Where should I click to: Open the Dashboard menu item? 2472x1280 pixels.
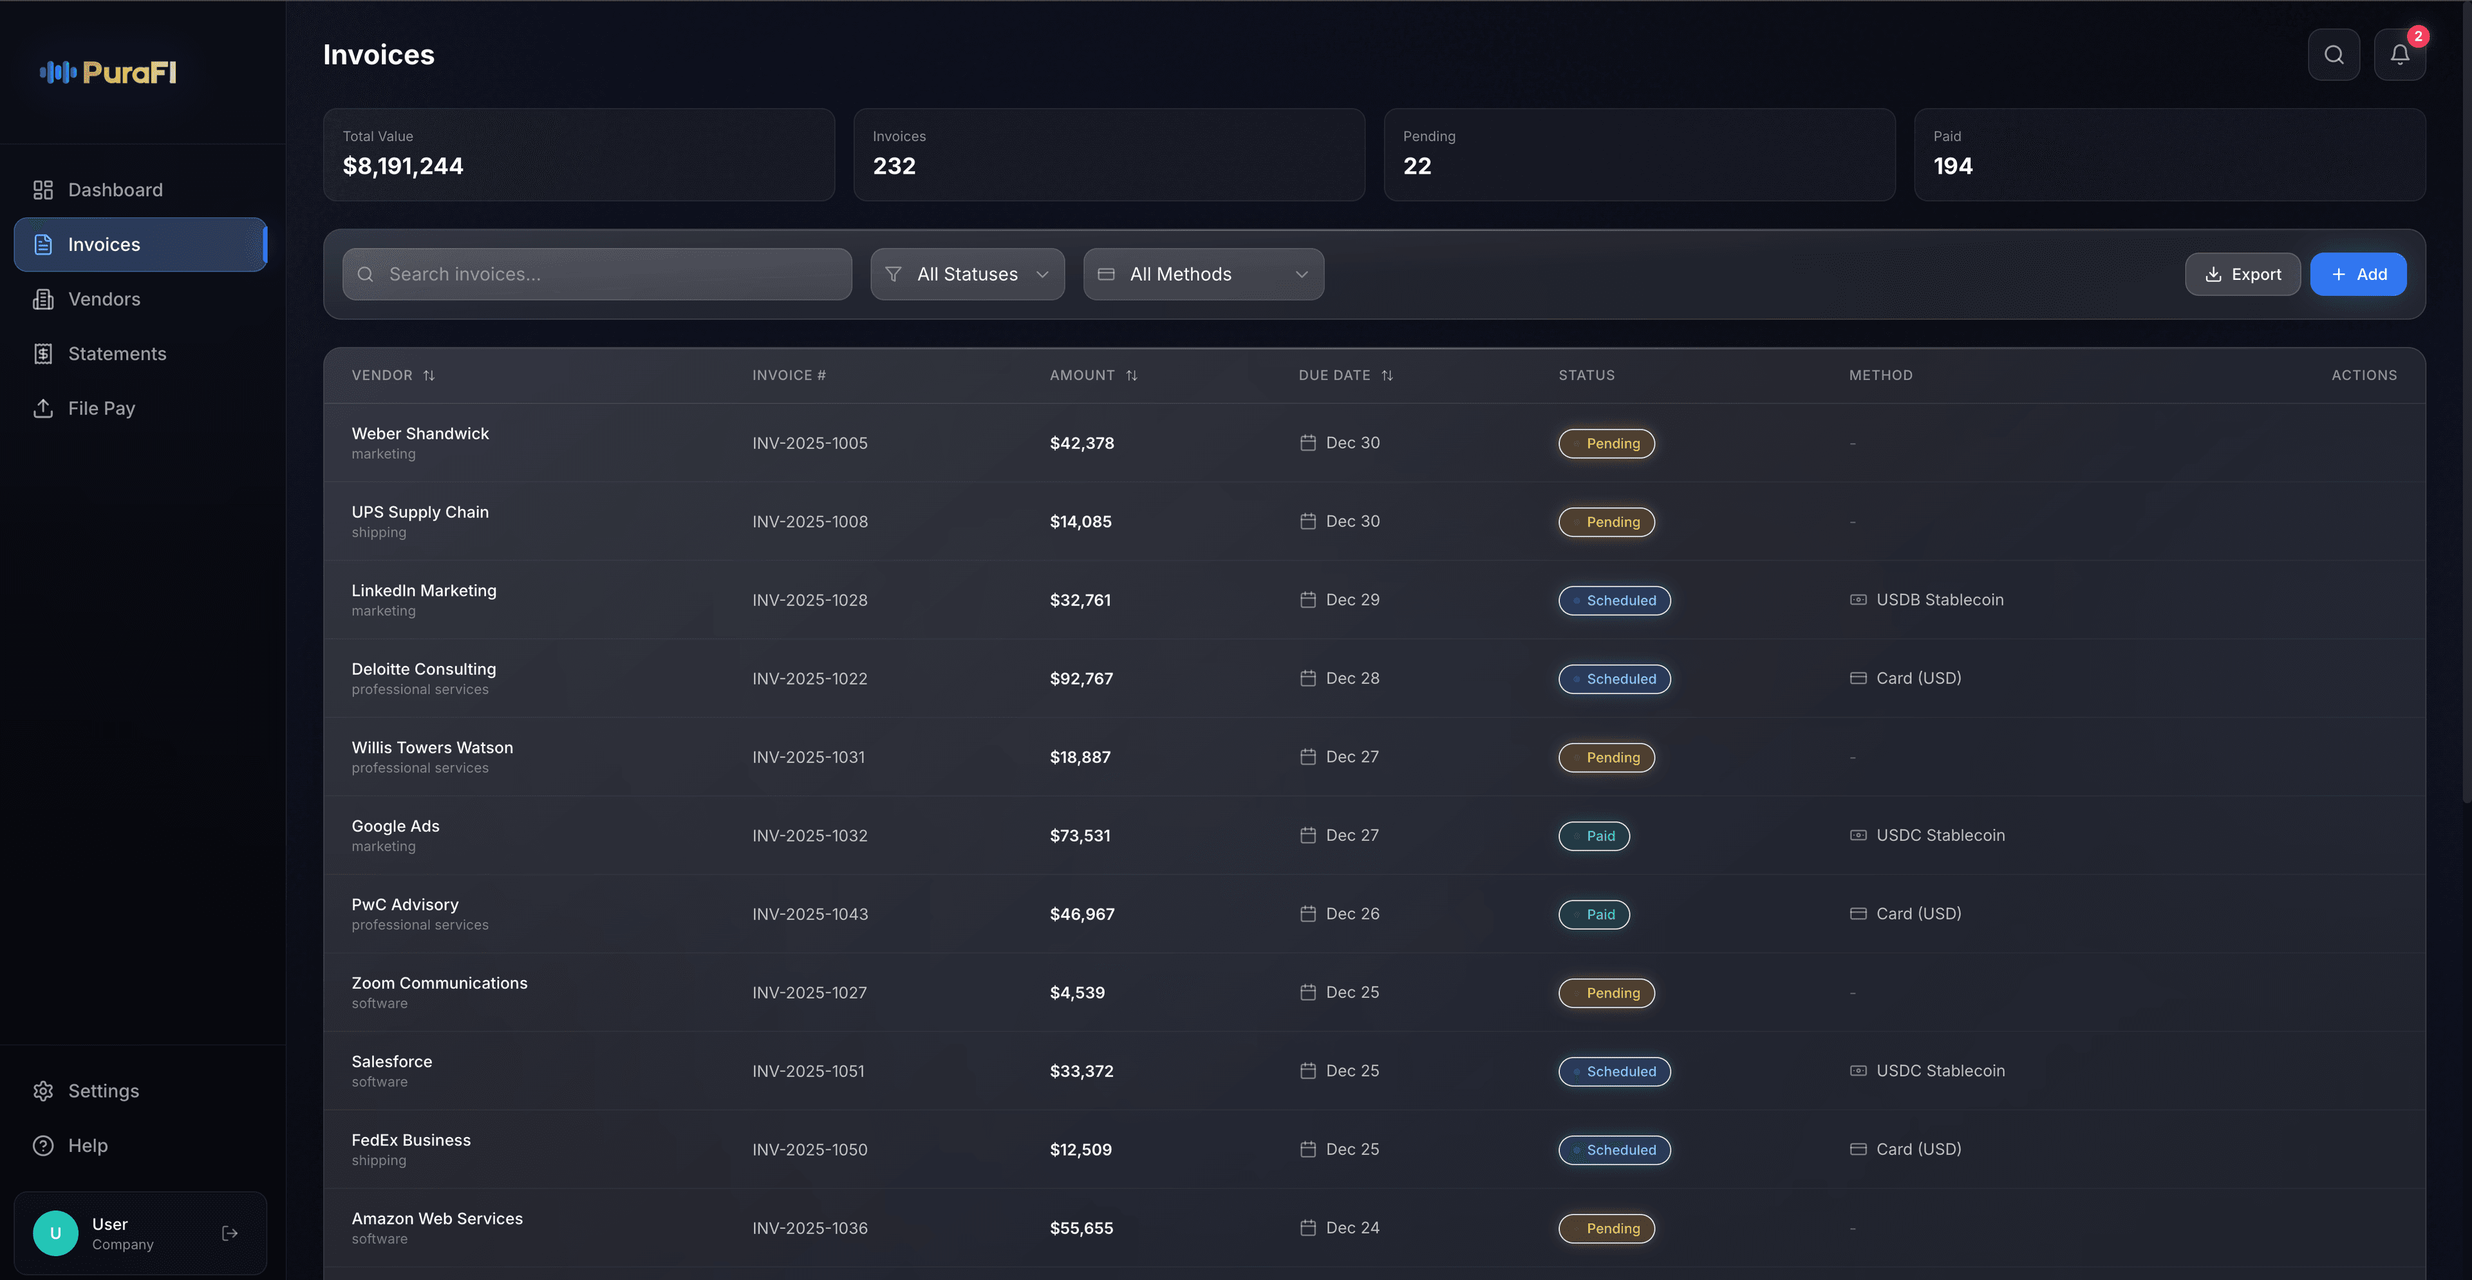click(115, 190)
